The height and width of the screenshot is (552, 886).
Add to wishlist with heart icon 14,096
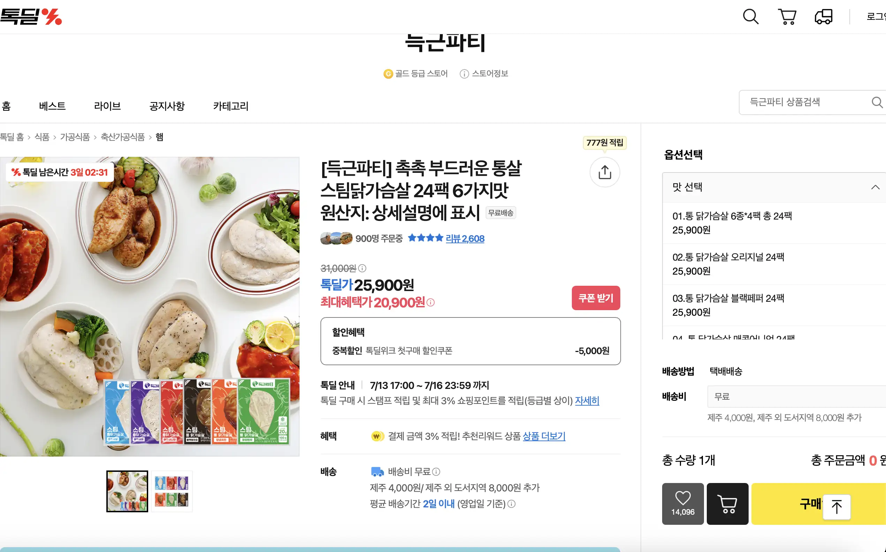click(x=683, y=504)
